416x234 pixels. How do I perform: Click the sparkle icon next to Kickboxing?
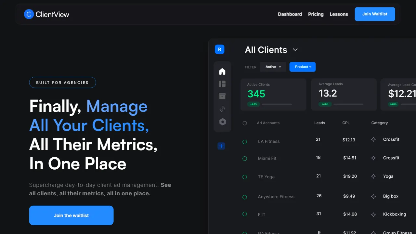point(373,214)
